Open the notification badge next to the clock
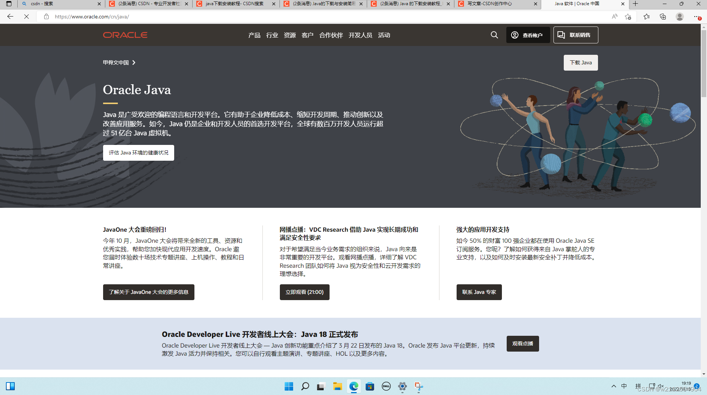 [696, 386]
